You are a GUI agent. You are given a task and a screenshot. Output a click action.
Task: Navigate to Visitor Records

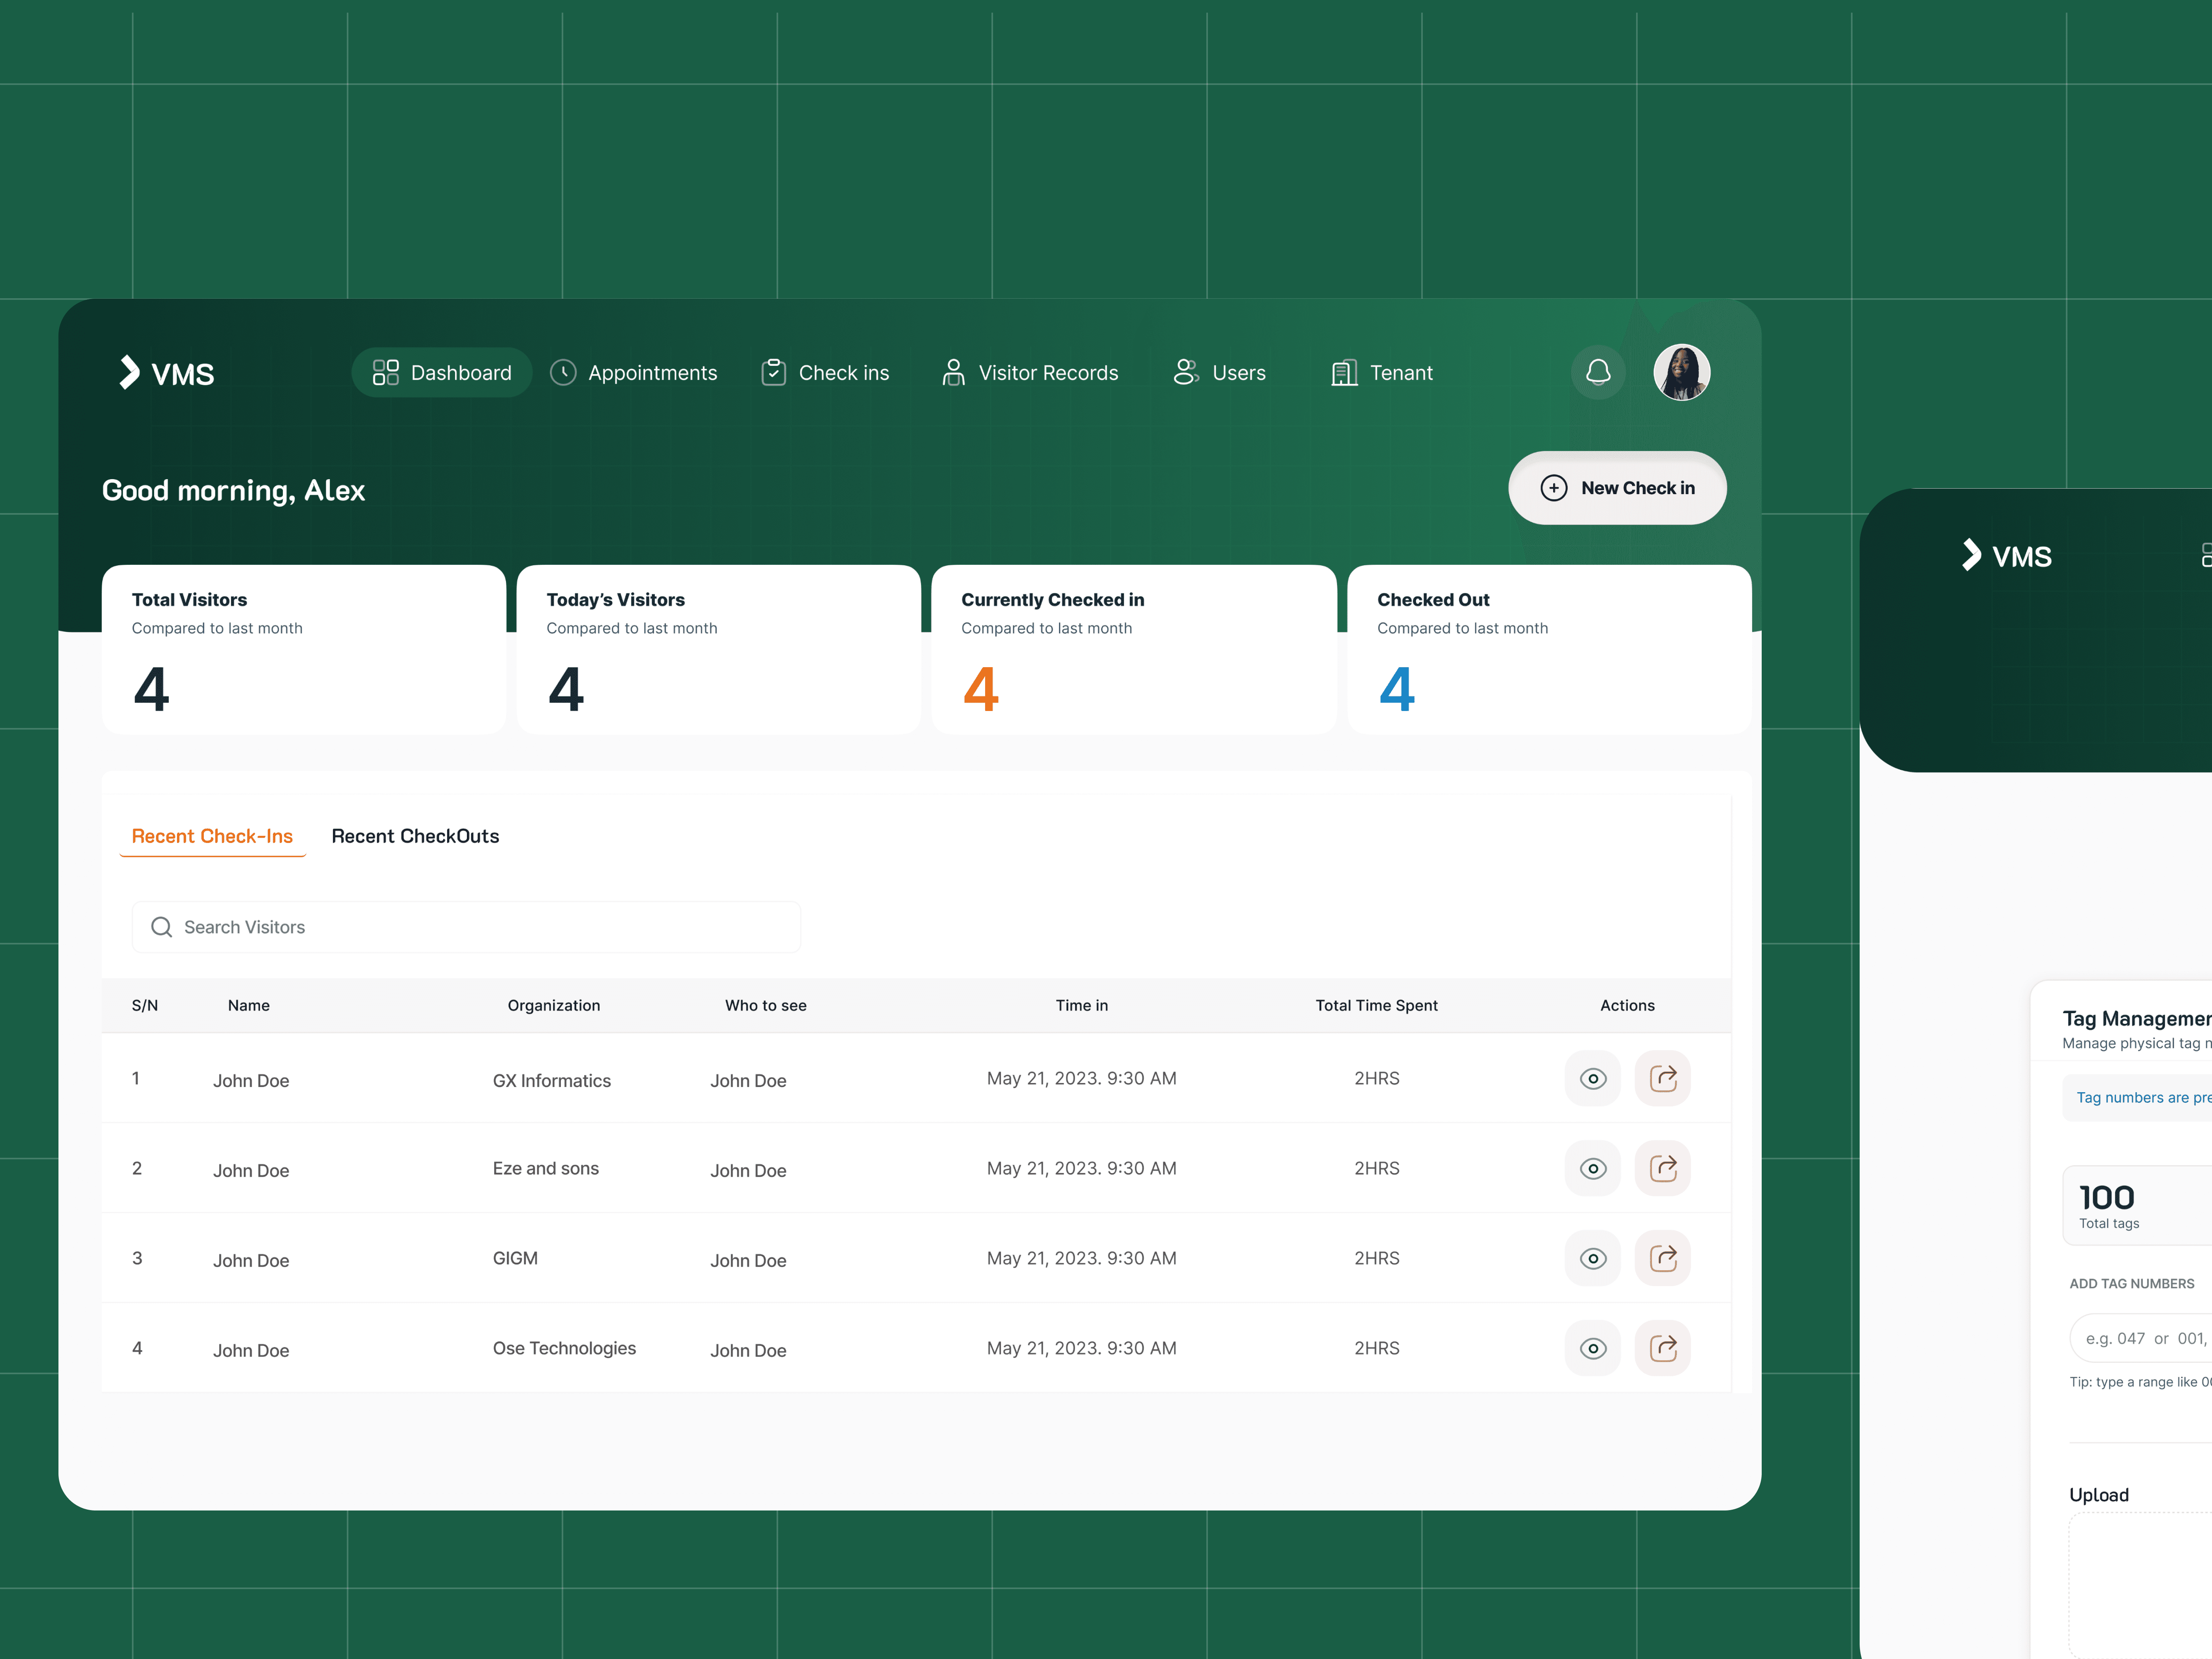point(1030,373)
